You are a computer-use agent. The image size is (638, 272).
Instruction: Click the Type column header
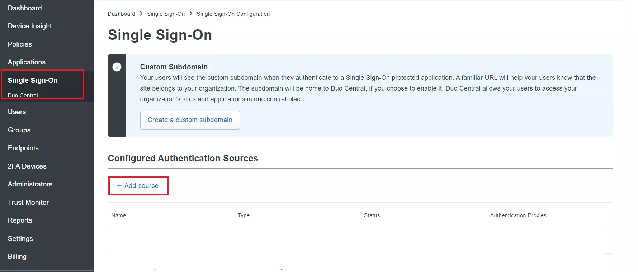click(244, 215)
